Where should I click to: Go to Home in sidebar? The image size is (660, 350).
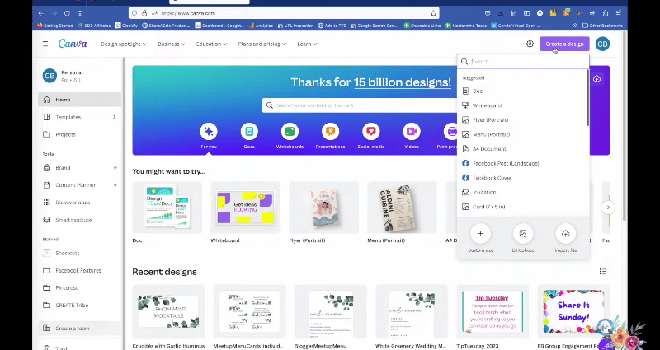79,100
